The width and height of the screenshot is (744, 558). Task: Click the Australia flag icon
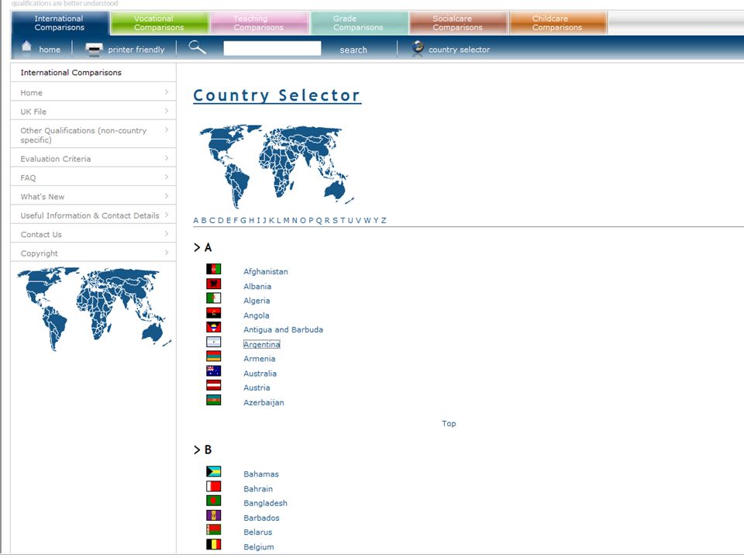[x=214, y=371]
